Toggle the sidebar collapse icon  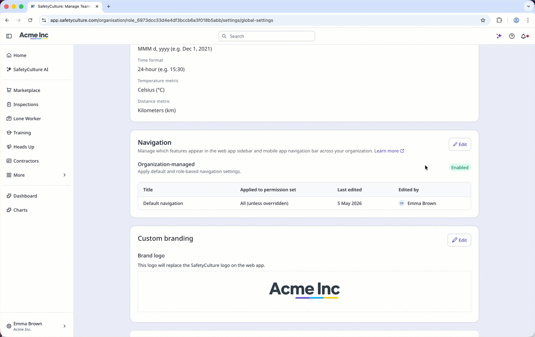tap(9, 36)
